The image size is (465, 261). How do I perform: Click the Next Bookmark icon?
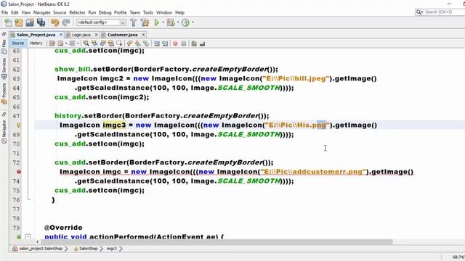click(x=137, y=43)
